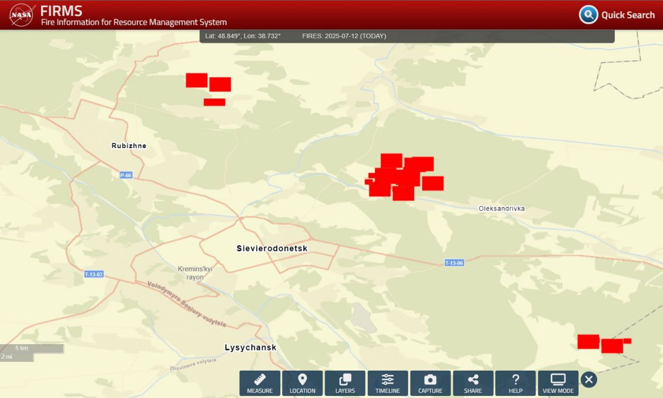Click the NASA logo

click(22, 15)
